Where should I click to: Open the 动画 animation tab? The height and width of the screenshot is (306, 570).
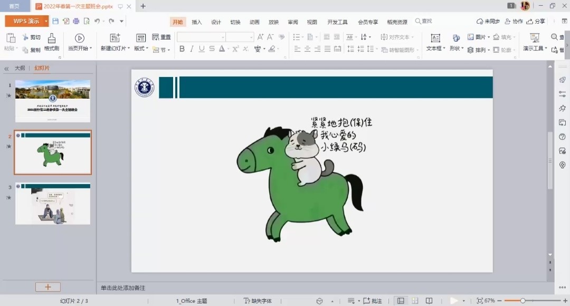tap(254, 22)
